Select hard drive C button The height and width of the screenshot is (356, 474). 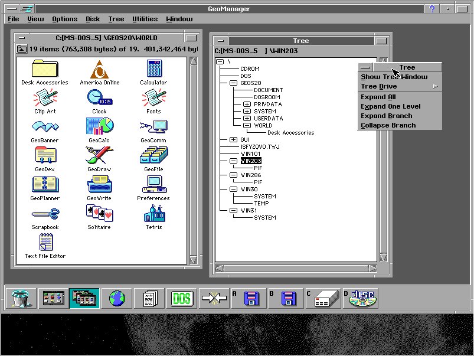click(323, 298)
